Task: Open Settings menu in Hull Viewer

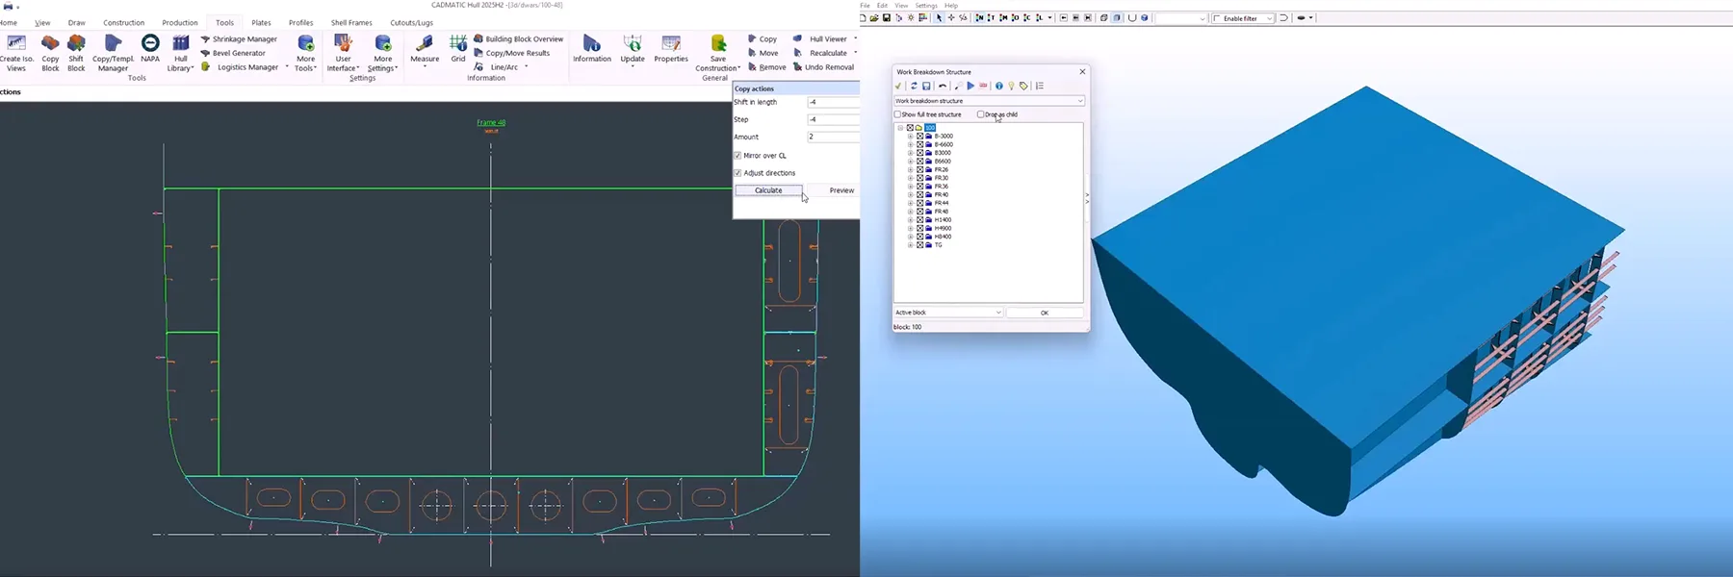Action: (x=926, y=6)
